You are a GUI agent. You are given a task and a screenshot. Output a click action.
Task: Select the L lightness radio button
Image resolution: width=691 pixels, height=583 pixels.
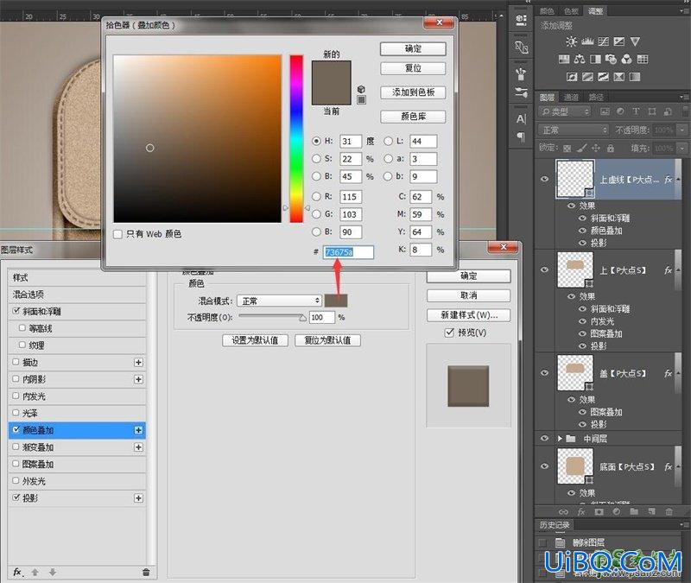point(388,141)
